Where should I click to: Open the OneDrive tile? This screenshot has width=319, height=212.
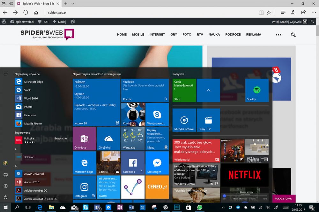click(x=109, y=139)
